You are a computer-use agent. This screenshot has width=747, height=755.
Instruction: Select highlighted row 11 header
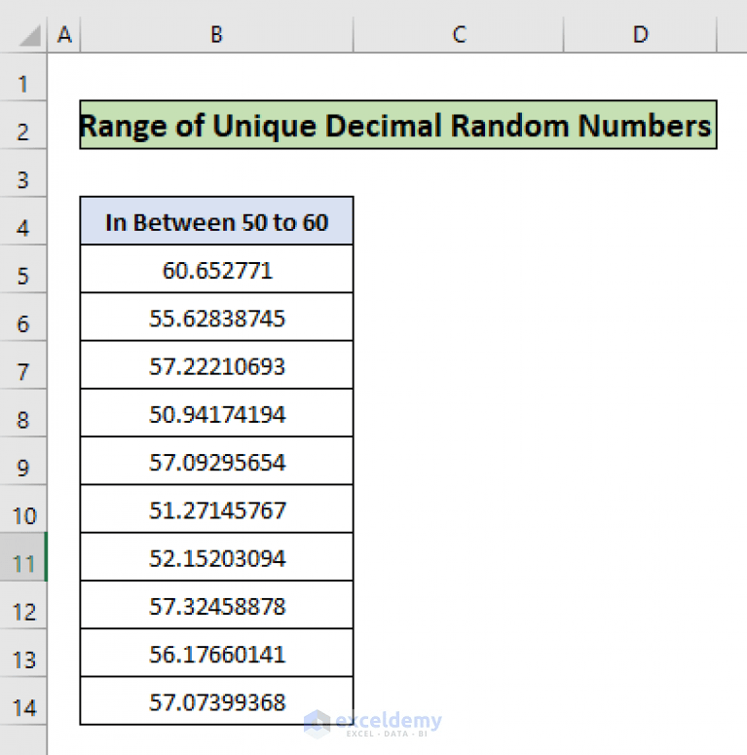tap(23, 556)
